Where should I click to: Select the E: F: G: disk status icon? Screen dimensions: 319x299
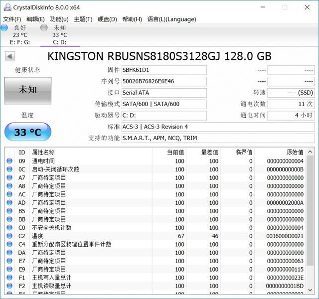pos(4,28)
